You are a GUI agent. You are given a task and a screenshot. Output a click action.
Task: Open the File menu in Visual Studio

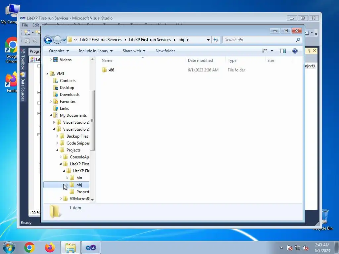coord(25,25)
